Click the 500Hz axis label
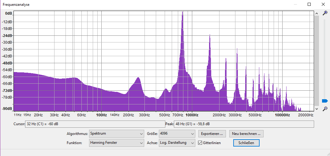The image size is (330, 156). coord(165,115)
